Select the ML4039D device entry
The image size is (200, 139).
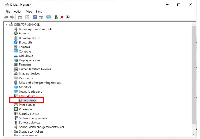pos(30,100)
